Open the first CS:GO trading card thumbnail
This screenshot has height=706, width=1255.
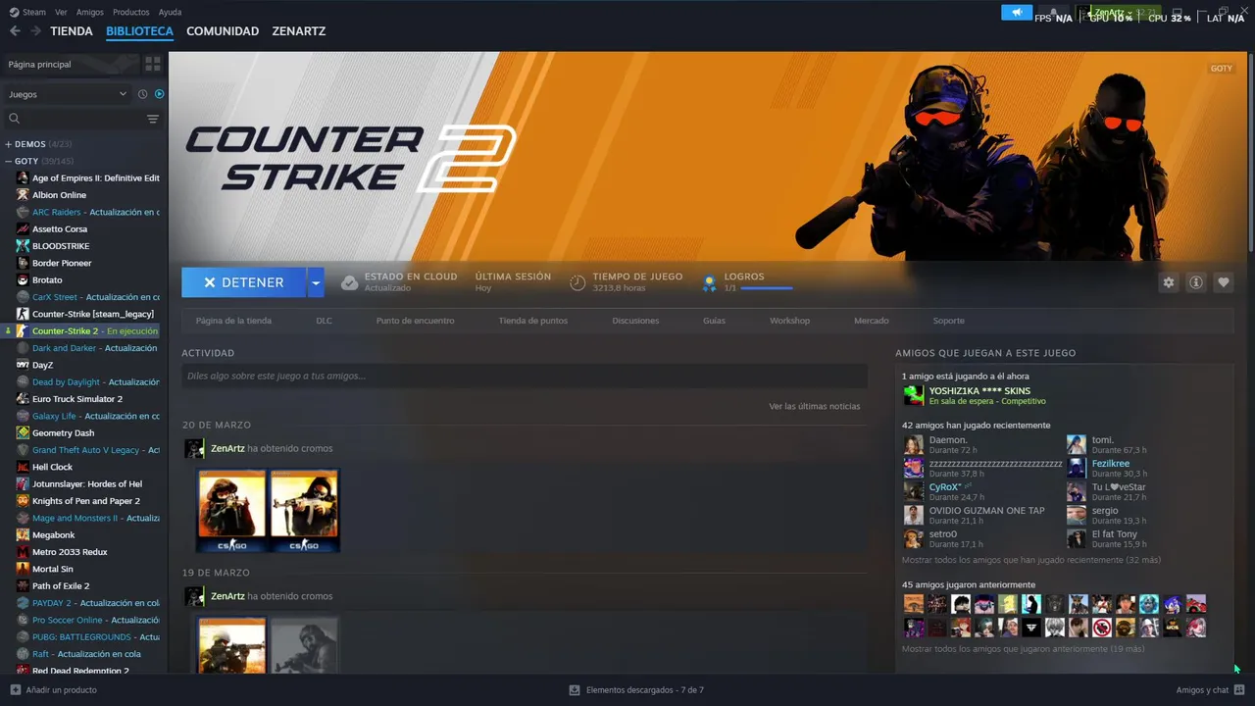pyautogui.click(x=232, y=511)
